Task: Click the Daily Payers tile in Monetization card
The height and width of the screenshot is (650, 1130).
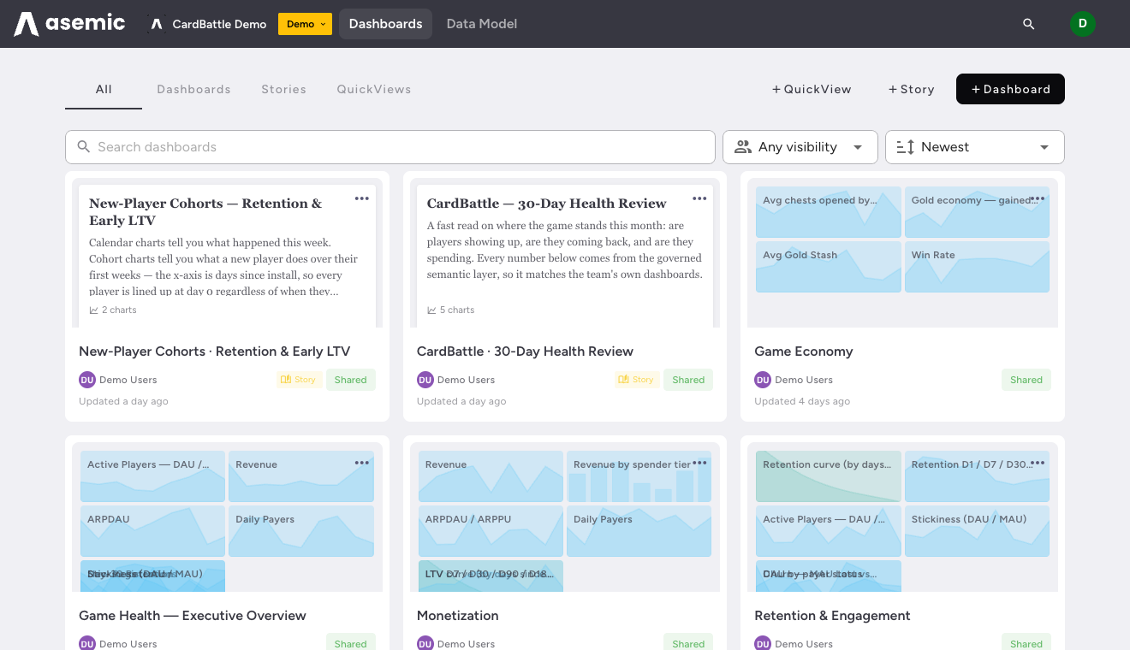Action: (639, 531)
